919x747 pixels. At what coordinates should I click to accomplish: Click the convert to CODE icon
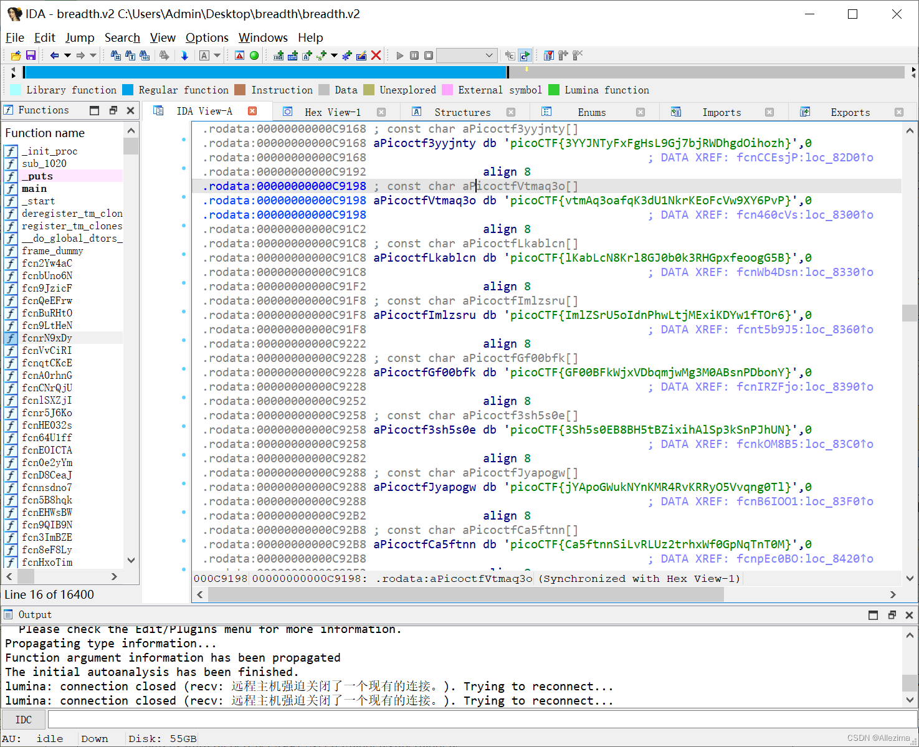click(278, 55)
